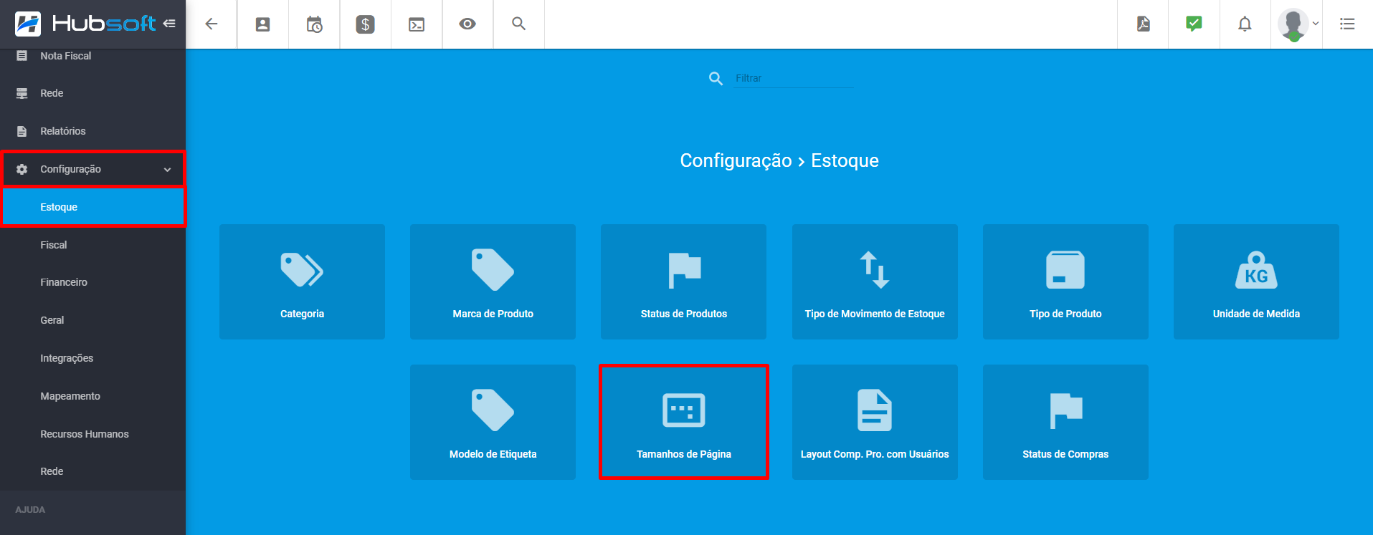1373x535 pixels.
Task: Click the dollar sign financial icon
Action: tap(365, 24)
